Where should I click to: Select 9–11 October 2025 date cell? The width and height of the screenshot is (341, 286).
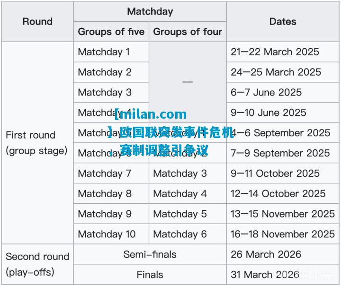click(283, 173)
